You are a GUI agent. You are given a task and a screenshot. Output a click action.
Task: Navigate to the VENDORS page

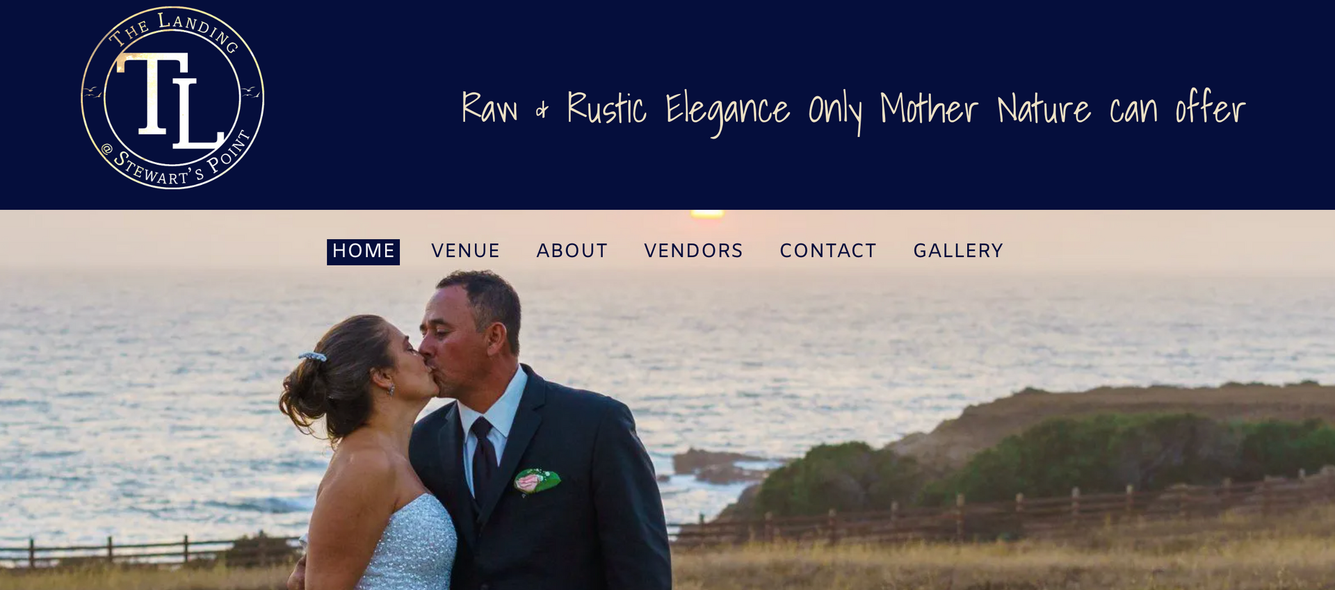point(693,251)
